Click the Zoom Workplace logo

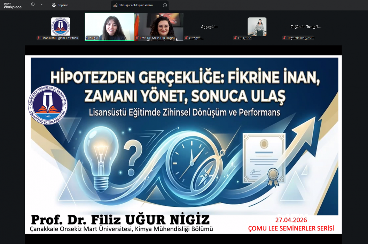[13, 5]
